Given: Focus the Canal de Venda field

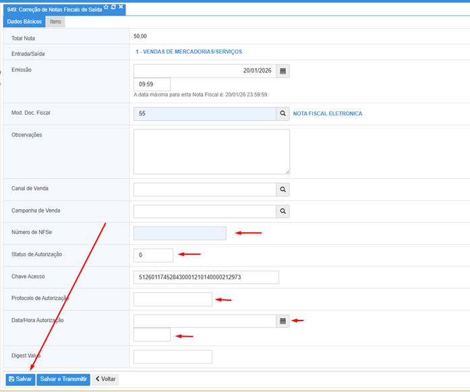Looking at the screenshot, I should (x=205, y=190).
